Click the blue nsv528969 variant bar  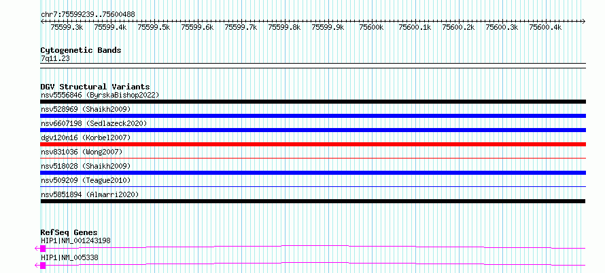[313, 116]
